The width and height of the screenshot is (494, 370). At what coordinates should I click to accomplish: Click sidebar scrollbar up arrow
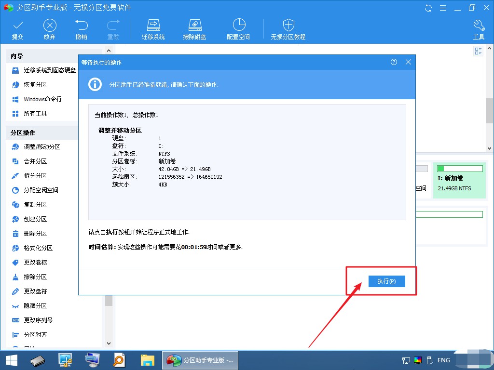click(x=109, y=50)
